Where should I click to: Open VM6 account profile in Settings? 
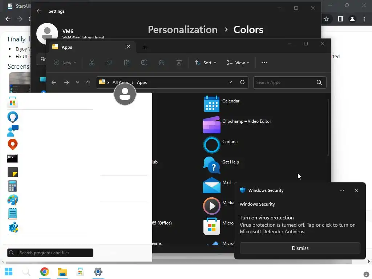pos(70,34)
